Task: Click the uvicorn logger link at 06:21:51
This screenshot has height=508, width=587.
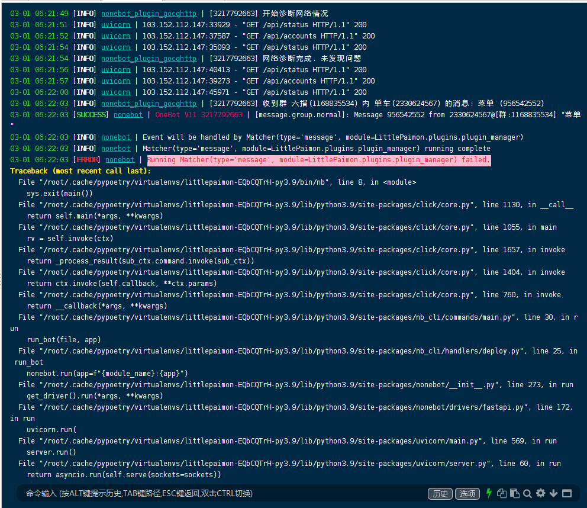Action: point(115,24)
